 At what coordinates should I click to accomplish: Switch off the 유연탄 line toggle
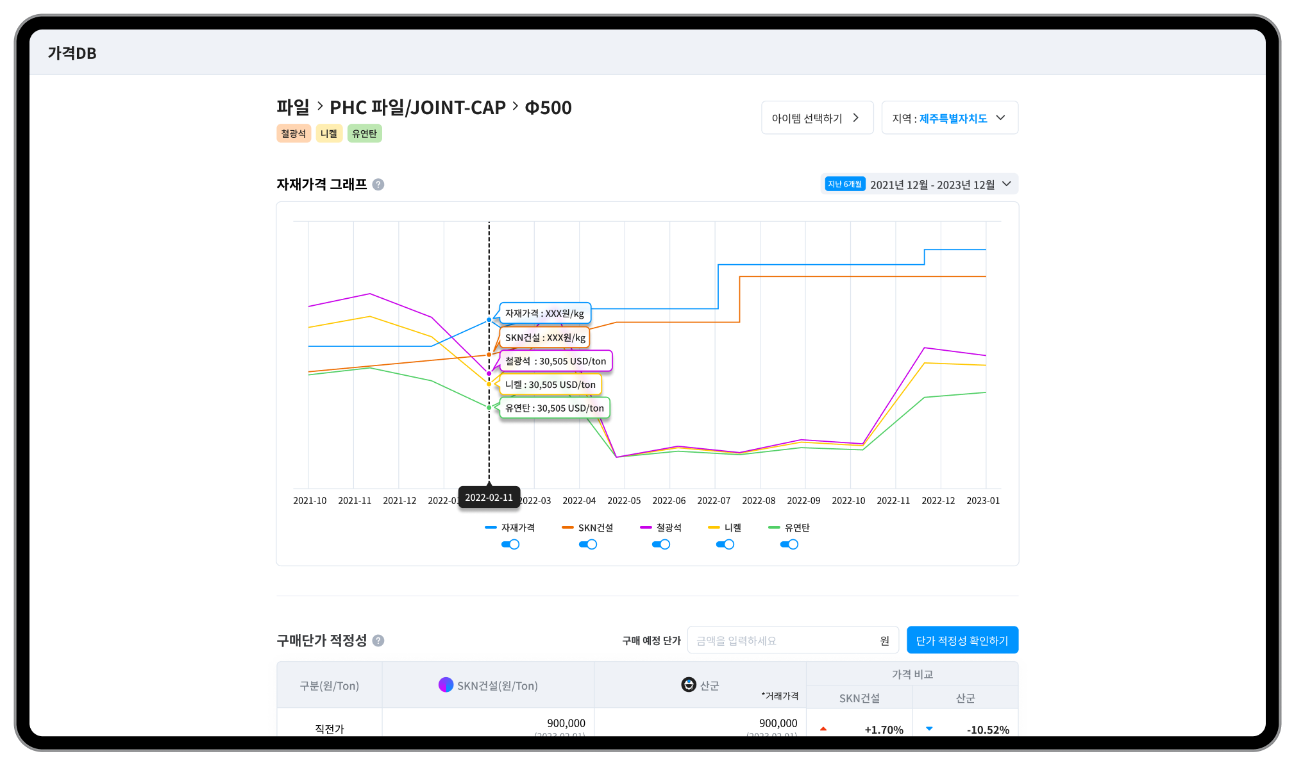tap(789, 544)
